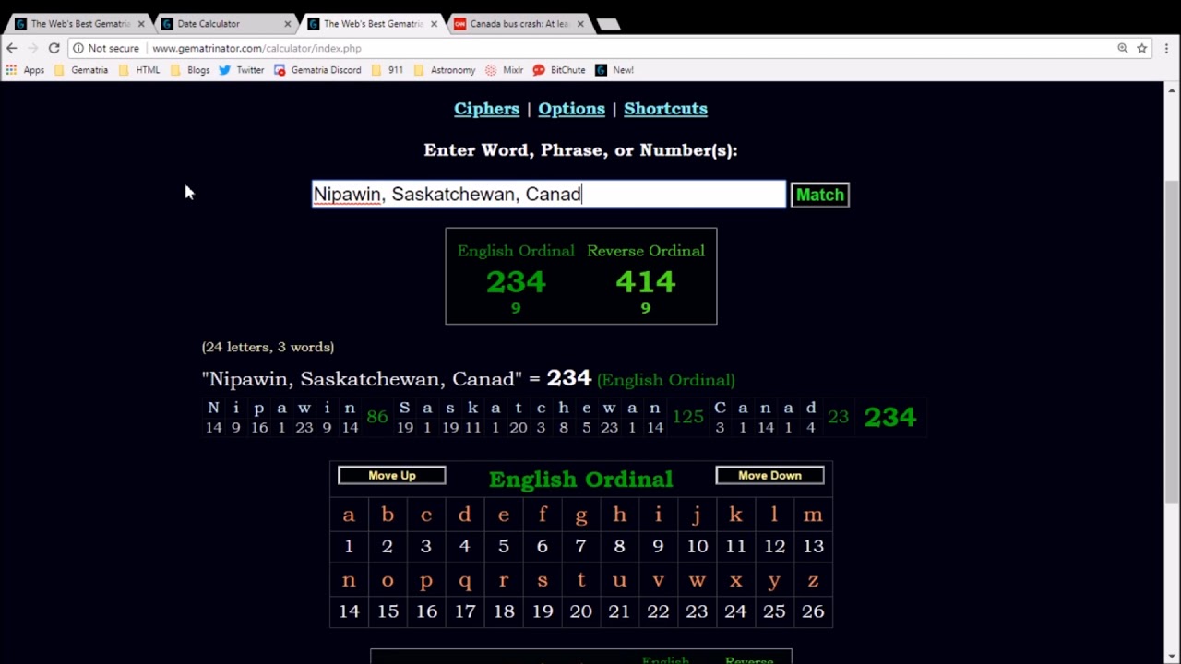Switch to the first Gematria tab
1181x664 pixels.
[78, 24]
